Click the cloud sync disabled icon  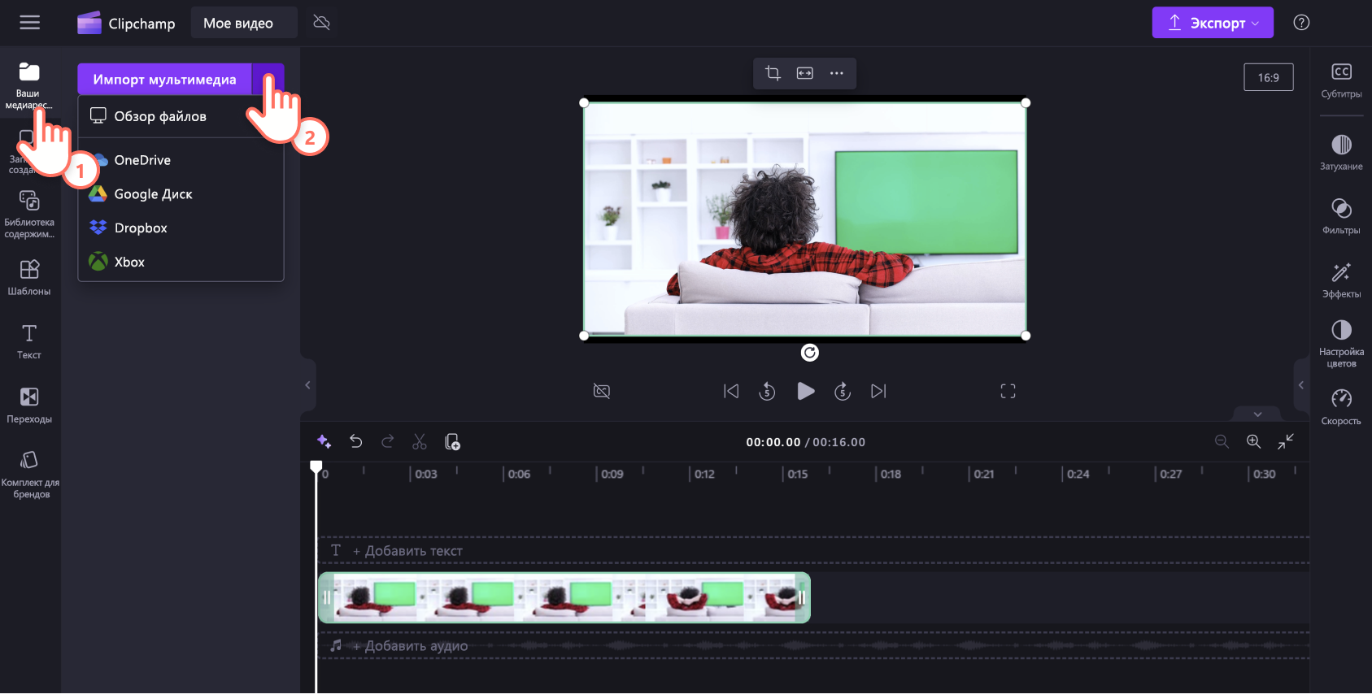(x=321, y=23)
